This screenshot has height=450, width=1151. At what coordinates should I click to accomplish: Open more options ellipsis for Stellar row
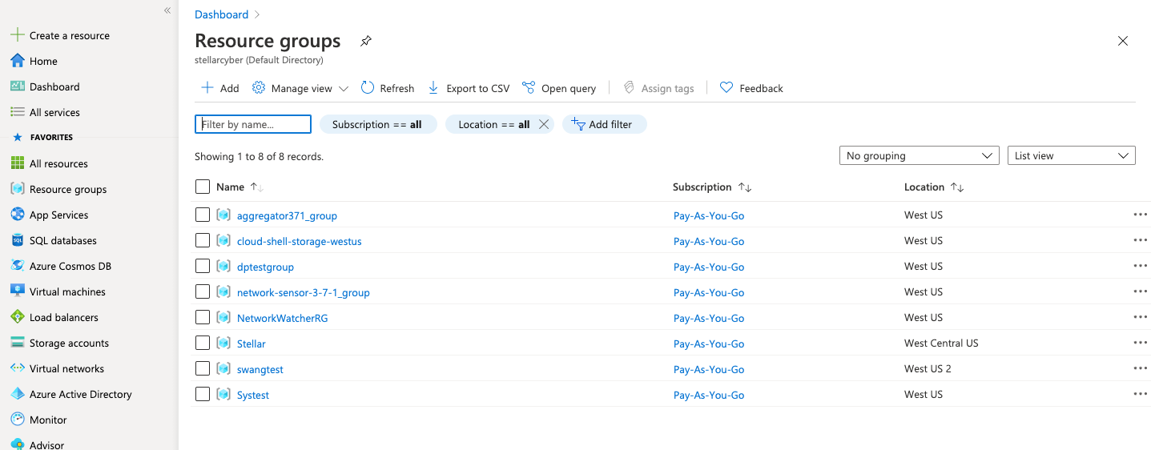pyautogui.click(x=1140, y=343)
